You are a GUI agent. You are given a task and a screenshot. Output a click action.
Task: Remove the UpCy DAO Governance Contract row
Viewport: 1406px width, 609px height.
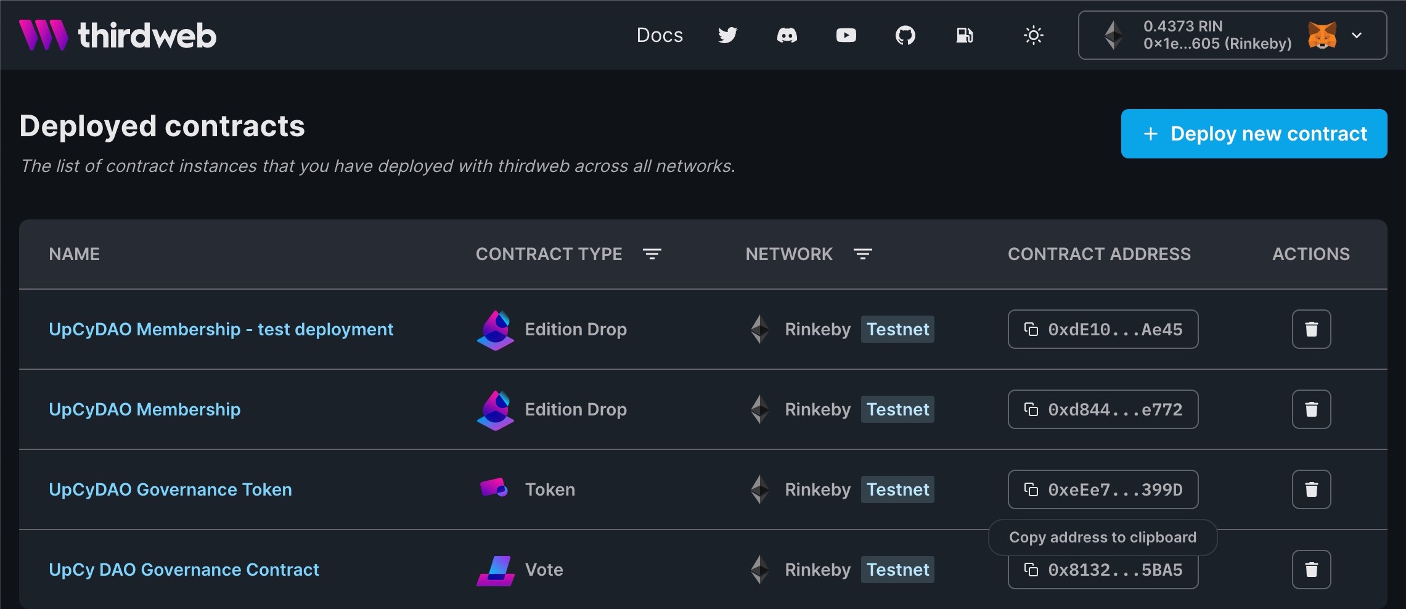(1311, 570)
